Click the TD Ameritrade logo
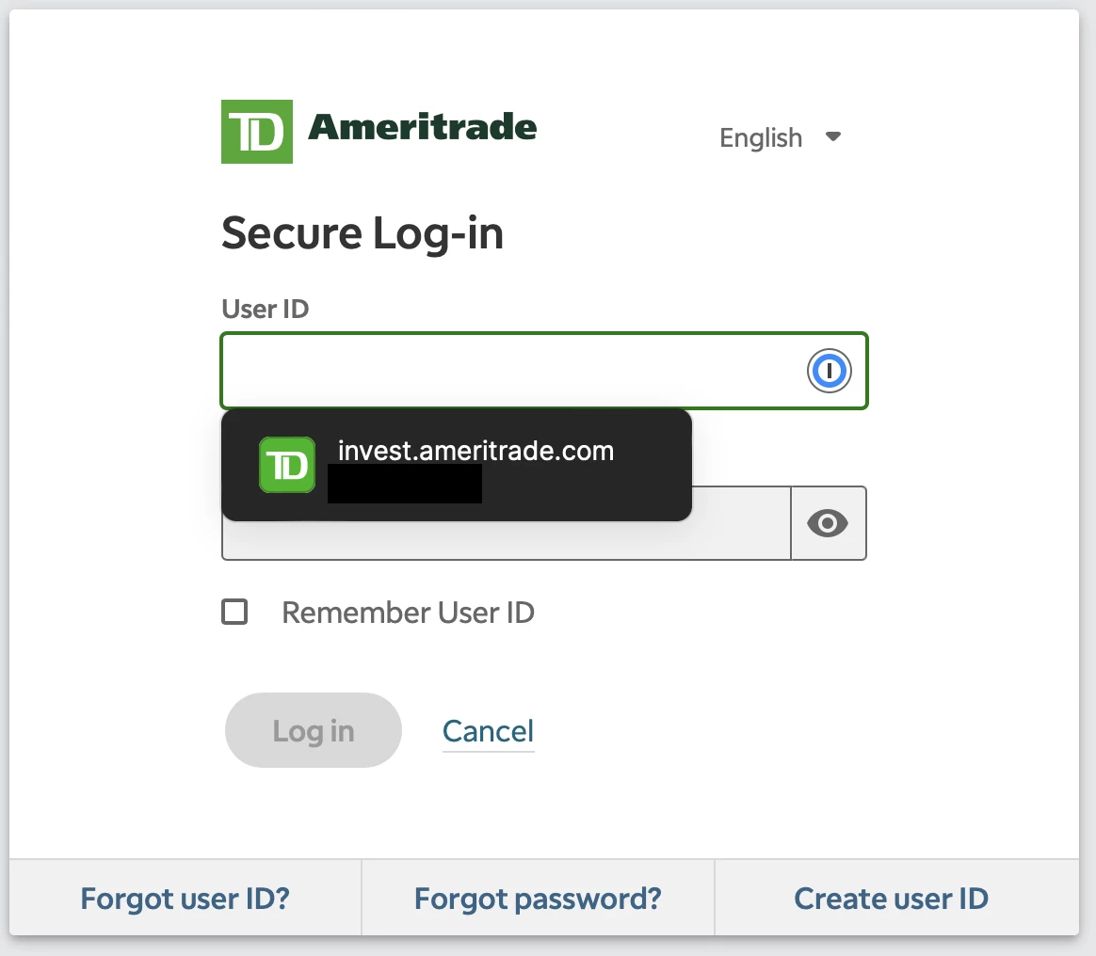This screenshot has height=956, width=1096. [x=379, y=132]
